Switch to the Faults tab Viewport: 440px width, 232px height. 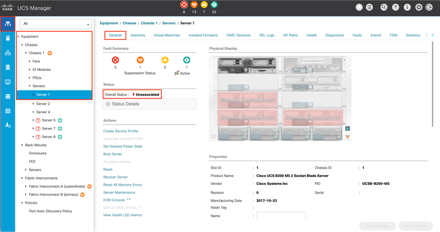coord(357,35)
